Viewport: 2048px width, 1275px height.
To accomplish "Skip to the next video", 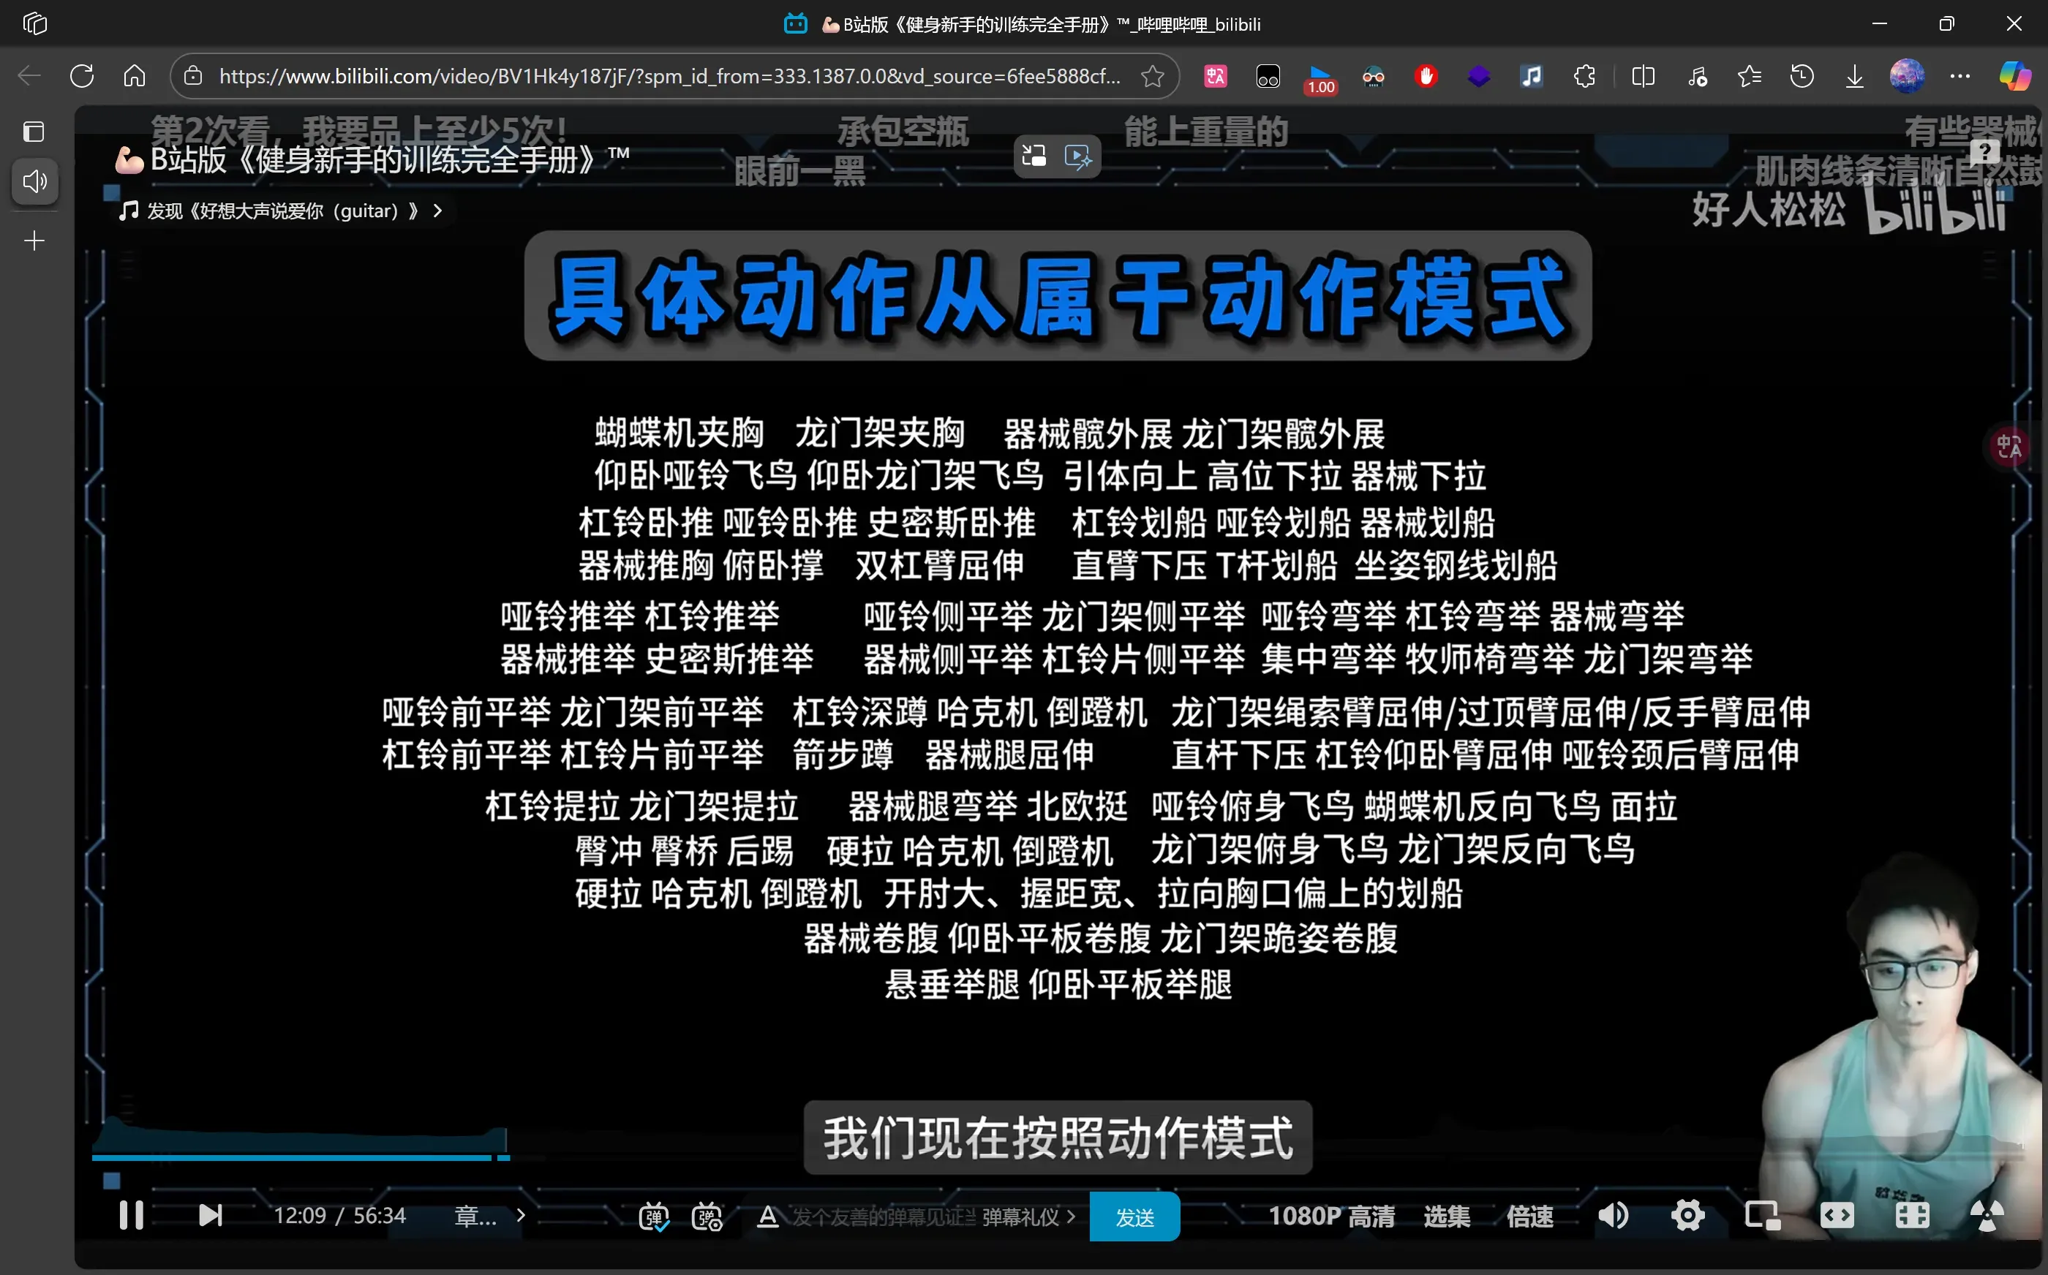I will [x=209, y=1215].
